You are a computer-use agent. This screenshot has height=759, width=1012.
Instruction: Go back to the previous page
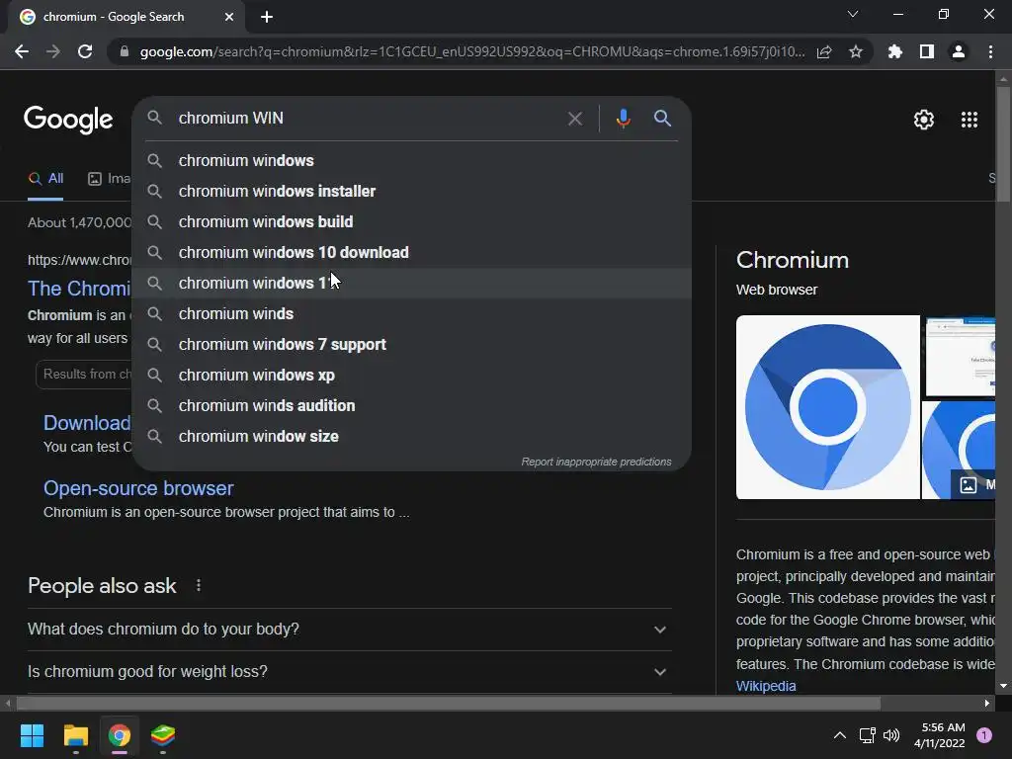22,51
